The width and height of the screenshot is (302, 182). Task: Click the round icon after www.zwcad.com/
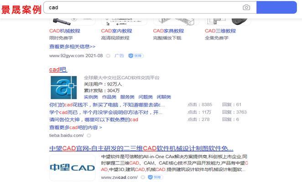tap(143, 177)
